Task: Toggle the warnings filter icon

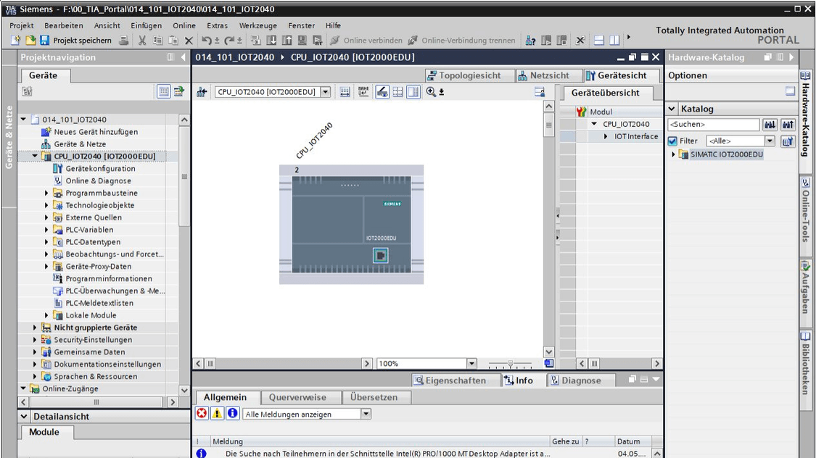Action: (x=217, y=414)
